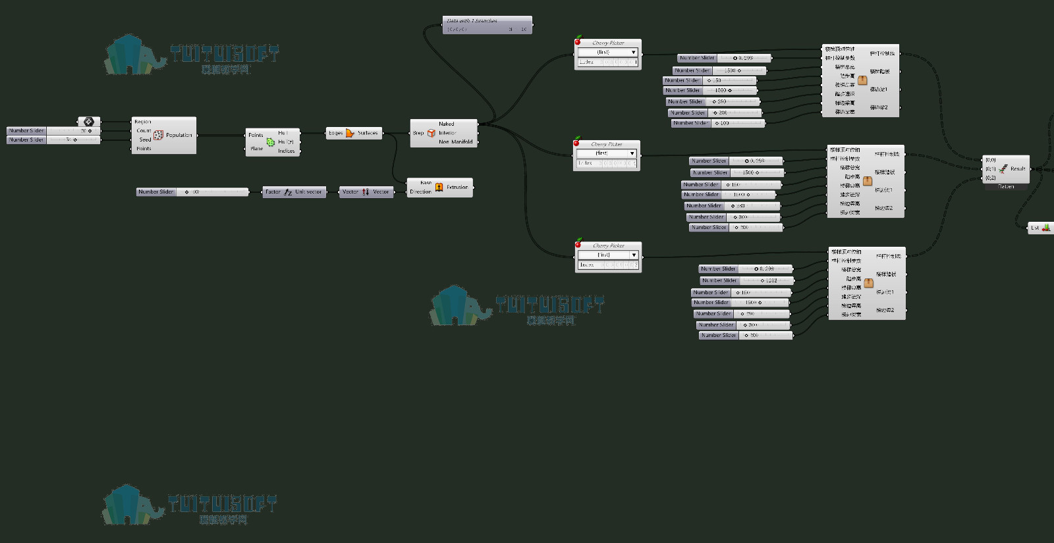
Task: Click the top Cherry Picker Index field
Action: click(x=607, y=63)
